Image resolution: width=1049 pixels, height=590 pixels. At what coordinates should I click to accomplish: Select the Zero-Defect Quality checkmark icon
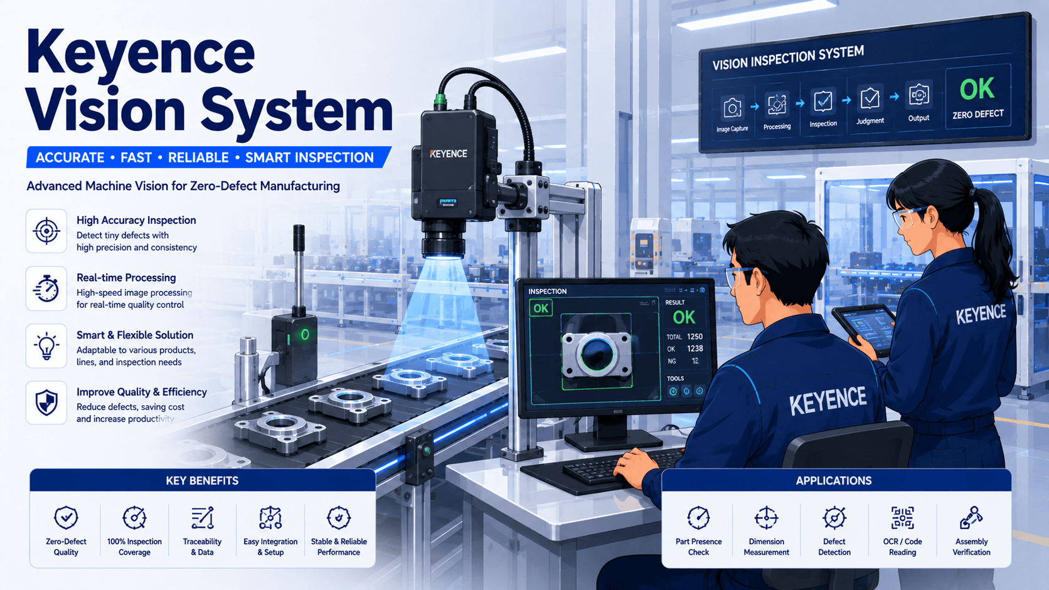pos(66,518)
